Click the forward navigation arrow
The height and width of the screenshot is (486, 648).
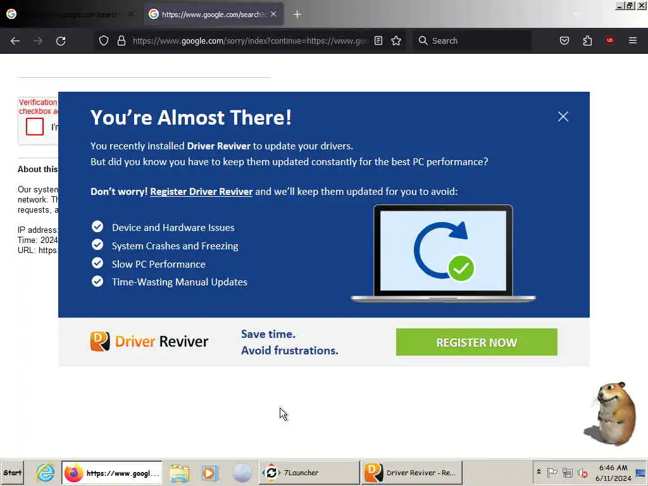point(38,41)
